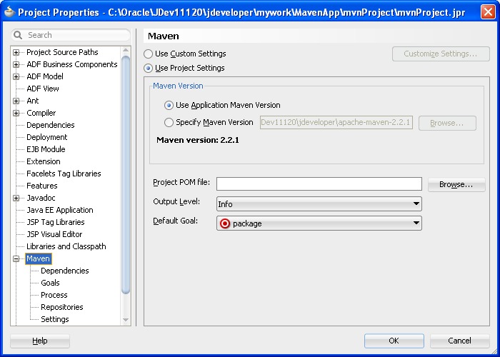Viewport: 500px width, 357px height.
Task: Open Help for this dialog
Action: coord(40,341)
